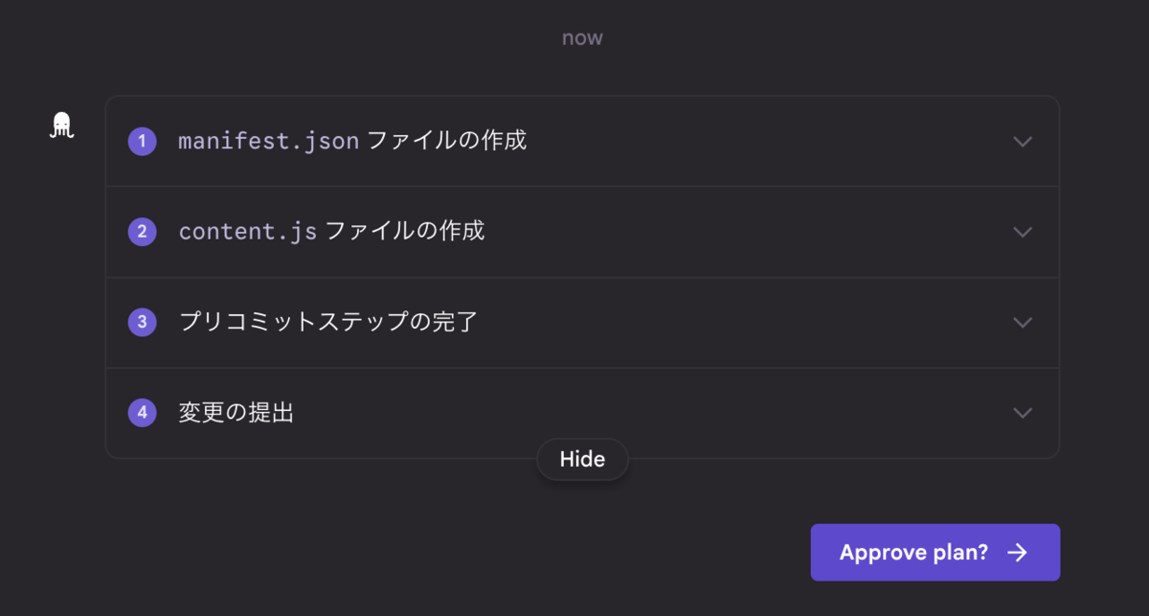Screen dimensions: 1149x616
Task: Select プリコミットステップの完了 step text
Action: (327, 322)
